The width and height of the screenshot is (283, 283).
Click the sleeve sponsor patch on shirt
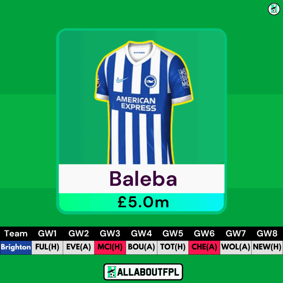coord(184,78)
